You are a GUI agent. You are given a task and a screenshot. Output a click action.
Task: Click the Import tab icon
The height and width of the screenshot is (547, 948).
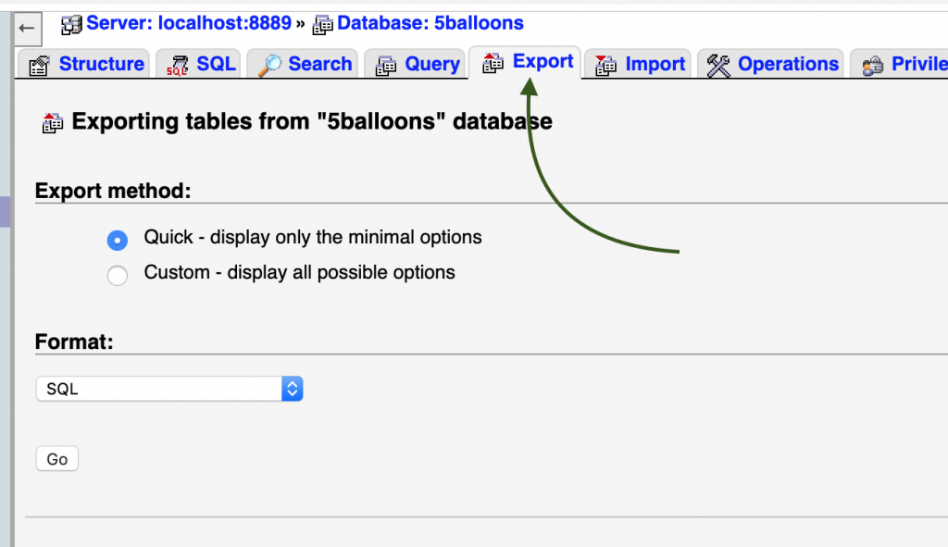[606, 65]
